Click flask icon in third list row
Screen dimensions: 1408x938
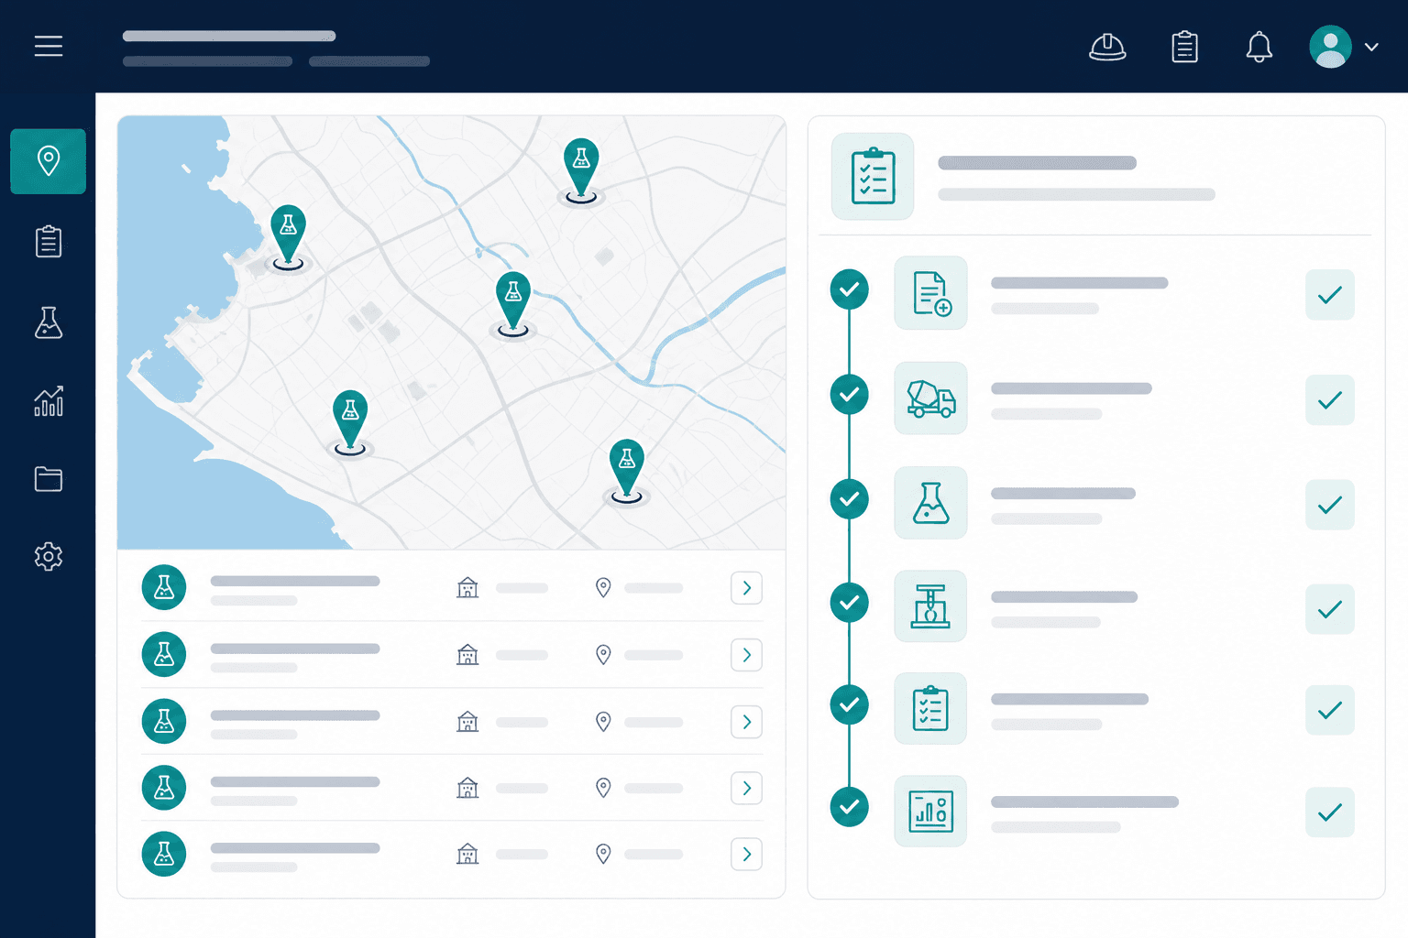[x=164, y=721]
